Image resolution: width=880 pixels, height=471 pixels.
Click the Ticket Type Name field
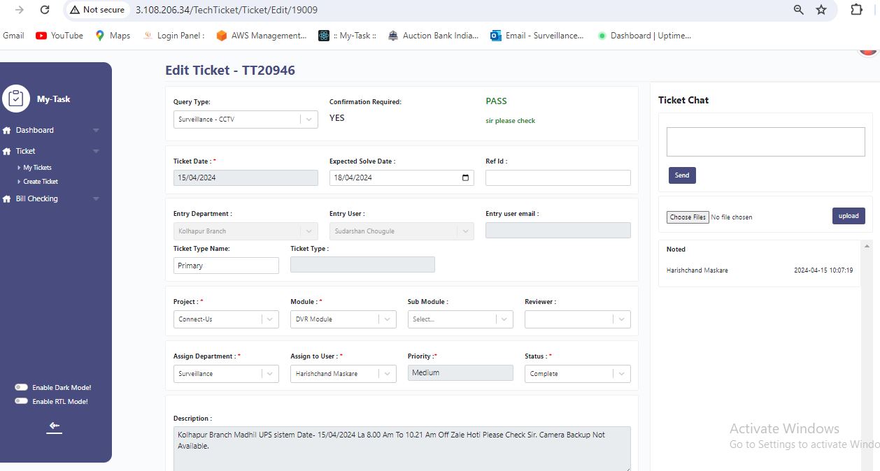(x=226, y=266)
